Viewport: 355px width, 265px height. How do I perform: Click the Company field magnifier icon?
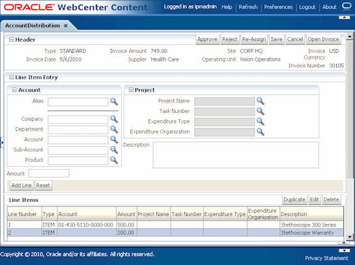[x=114, y=119]
